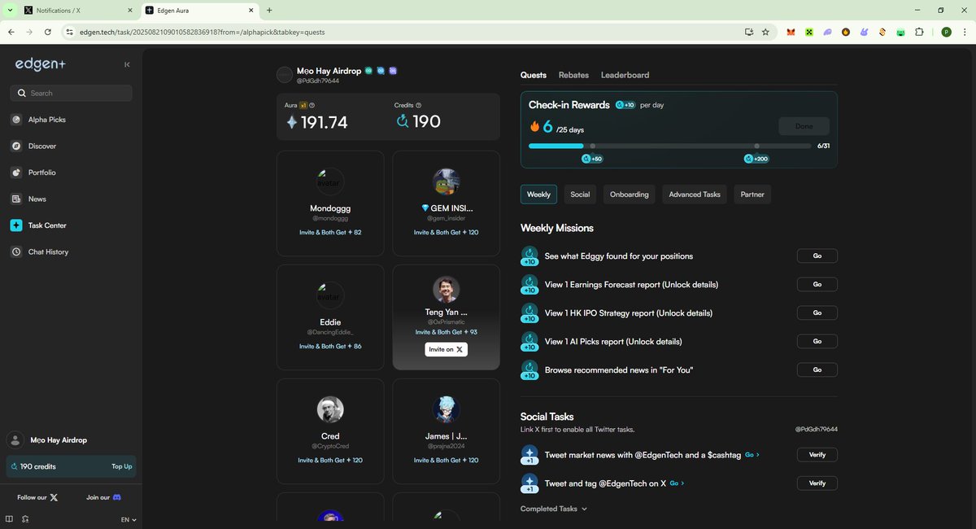Click the +50 milestone on check-in bar
The height and width of the screenshot is (529, 976).
pos(592,159)
